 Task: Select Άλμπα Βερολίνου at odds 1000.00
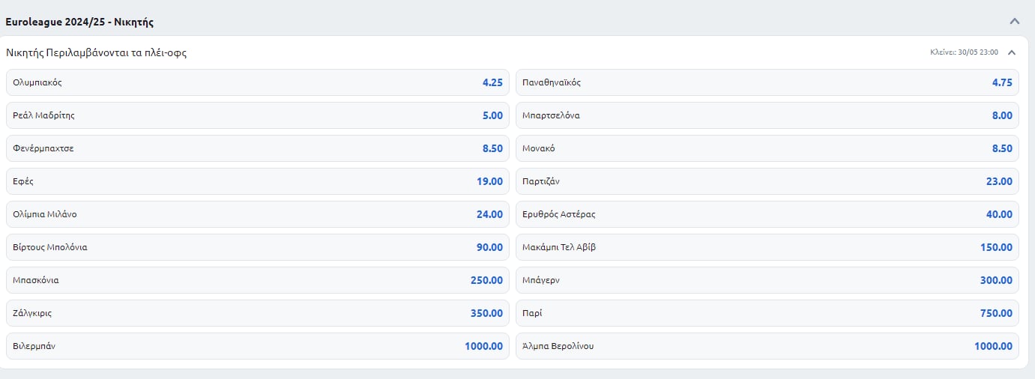coord(767,346)
